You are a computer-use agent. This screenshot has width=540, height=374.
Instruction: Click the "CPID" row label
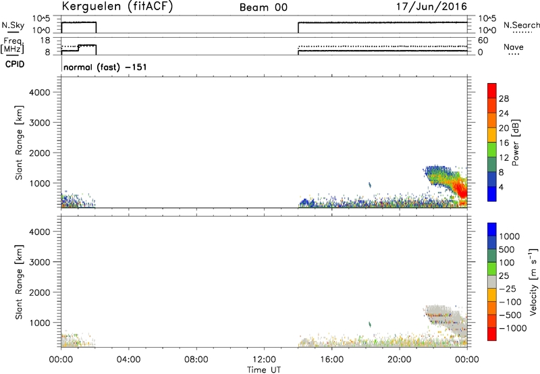[x=15, y=64]
